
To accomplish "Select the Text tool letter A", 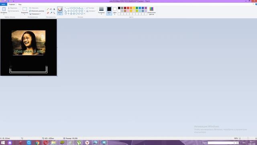I will pos(54,9).
